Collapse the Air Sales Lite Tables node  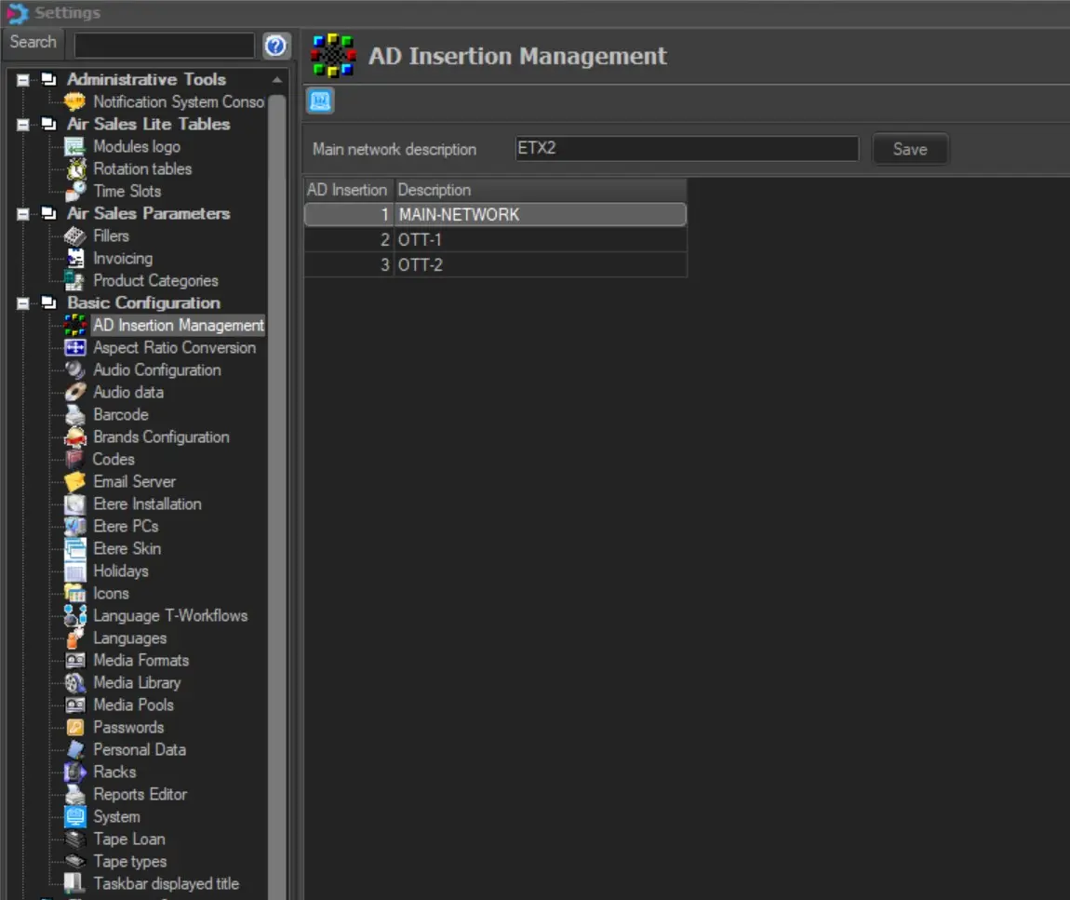tap(24, 125)
